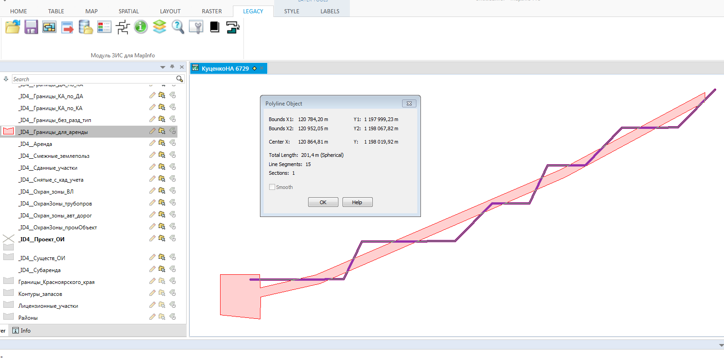Toggle auto-label icon for _ID4__Охран_зоны_ВЛ layer
Screen dimensions: 724x361
click(x=172, y=191)
